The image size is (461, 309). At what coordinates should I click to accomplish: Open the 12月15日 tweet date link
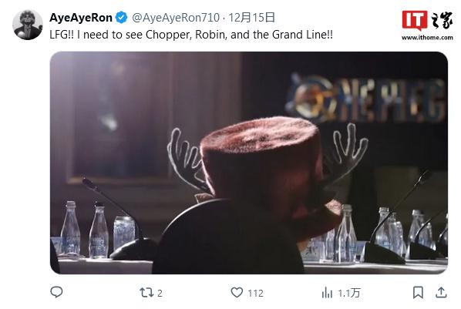click(x=251, y=18)
